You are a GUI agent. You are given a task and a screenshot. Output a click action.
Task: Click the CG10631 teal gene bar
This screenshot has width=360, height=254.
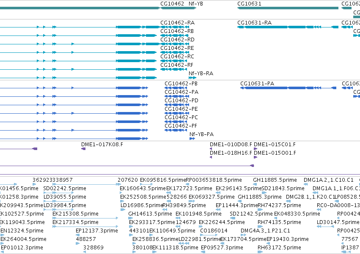click(x=288, y=8)
